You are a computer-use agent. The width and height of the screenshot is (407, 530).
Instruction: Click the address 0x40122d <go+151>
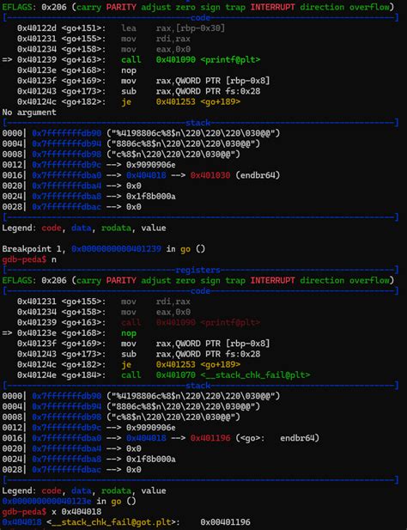pyautogui.click(x=61, y=28)
